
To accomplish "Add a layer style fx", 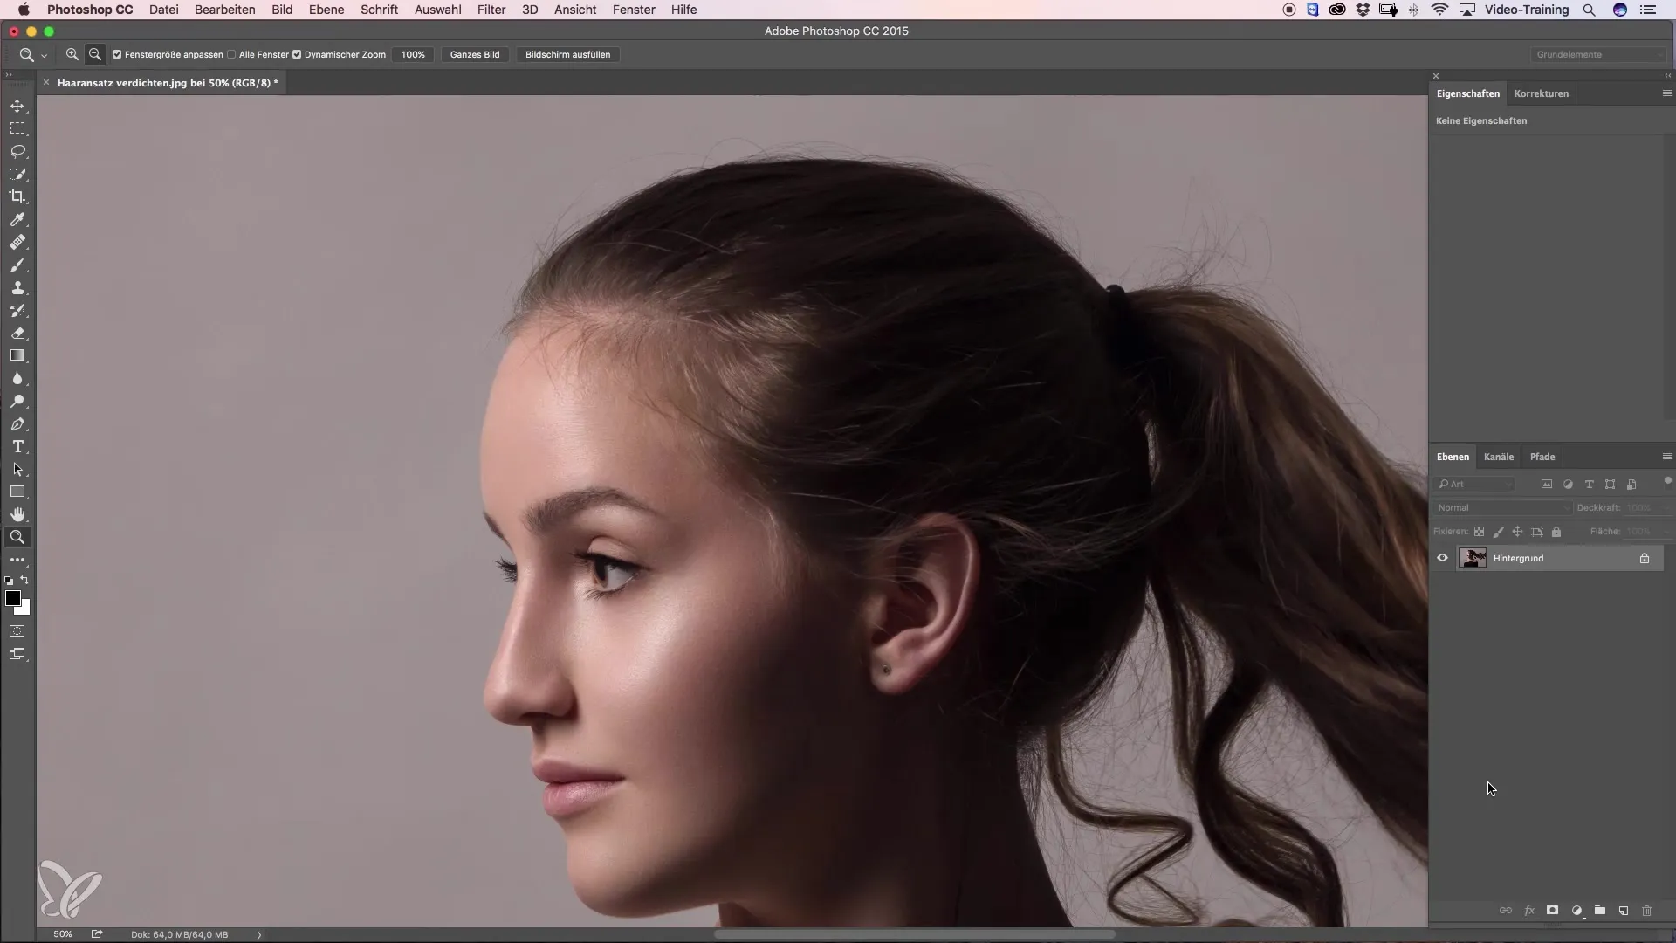I will pyautogui.click(x=1529, y=910).
